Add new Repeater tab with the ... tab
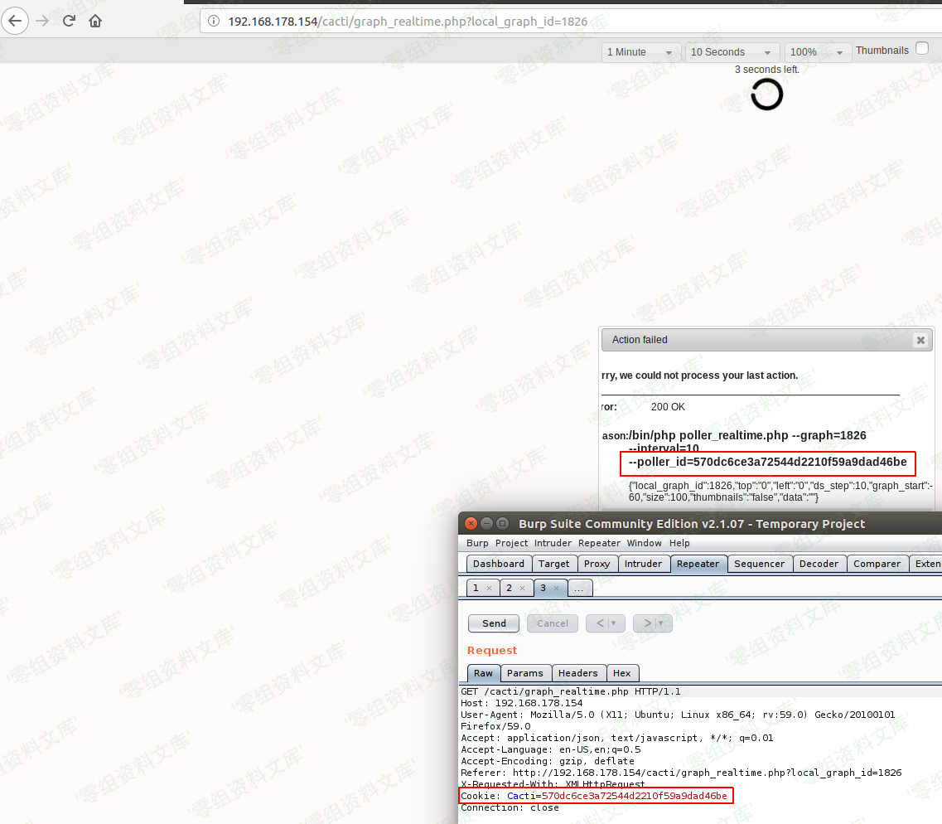942x824 pixels. (579, 588)
